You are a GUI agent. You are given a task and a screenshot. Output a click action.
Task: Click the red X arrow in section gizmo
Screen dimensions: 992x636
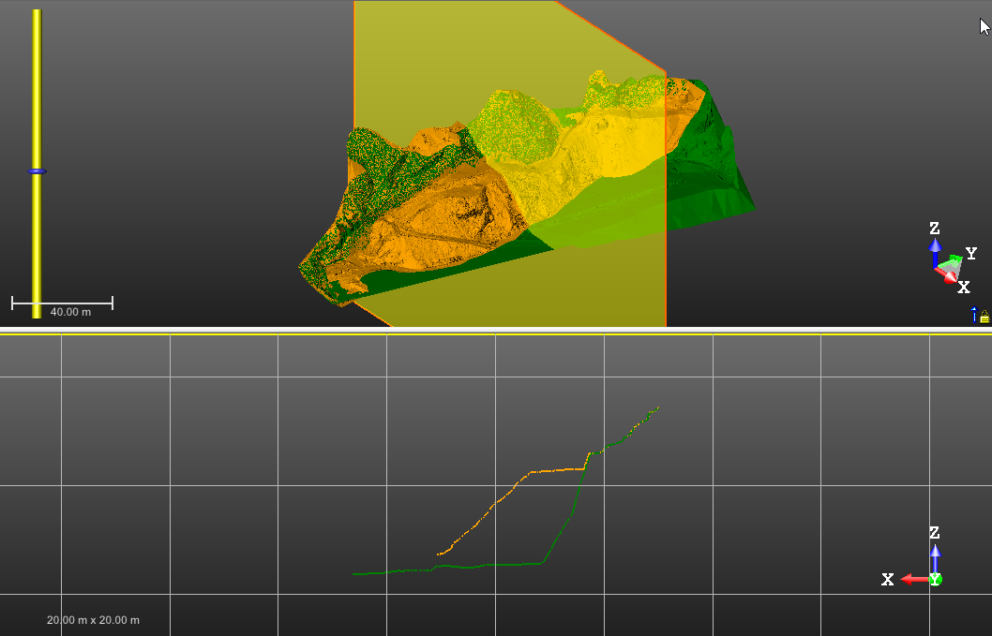(x=911, y=580)
